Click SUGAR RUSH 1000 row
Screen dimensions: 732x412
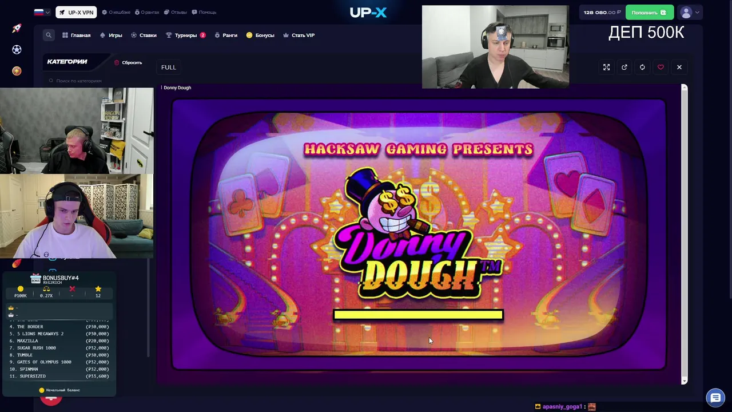pos(59,348)
